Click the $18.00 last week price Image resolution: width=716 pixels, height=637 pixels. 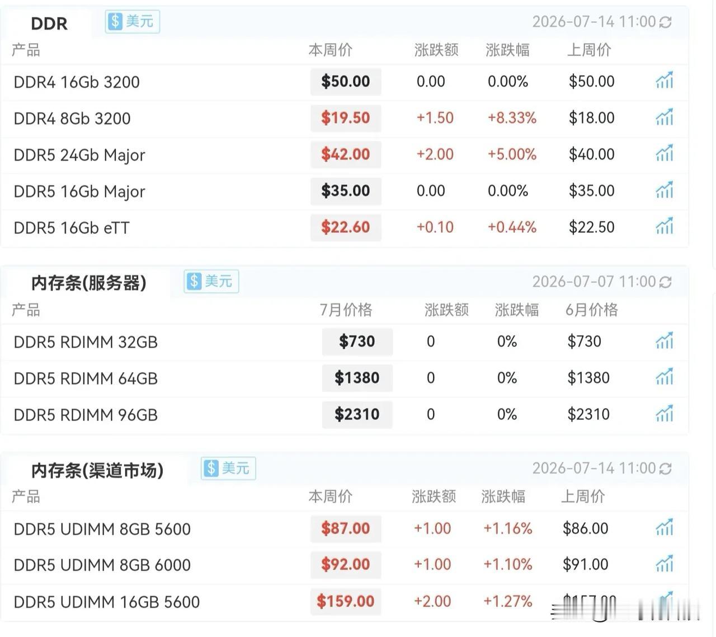(x=591, y=118)
